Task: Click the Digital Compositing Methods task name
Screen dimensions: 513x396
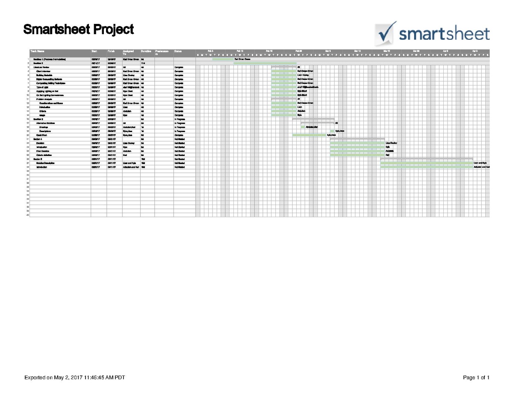Action: (49, 79)
